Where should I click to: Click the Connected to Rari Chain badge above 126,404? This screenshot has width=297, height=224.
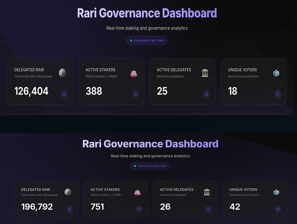coord(147,41)
